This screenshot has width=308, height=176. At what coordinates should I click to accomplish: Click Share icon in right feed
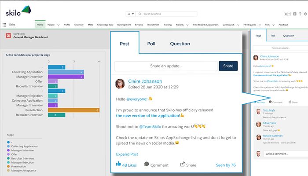(290, 102)
